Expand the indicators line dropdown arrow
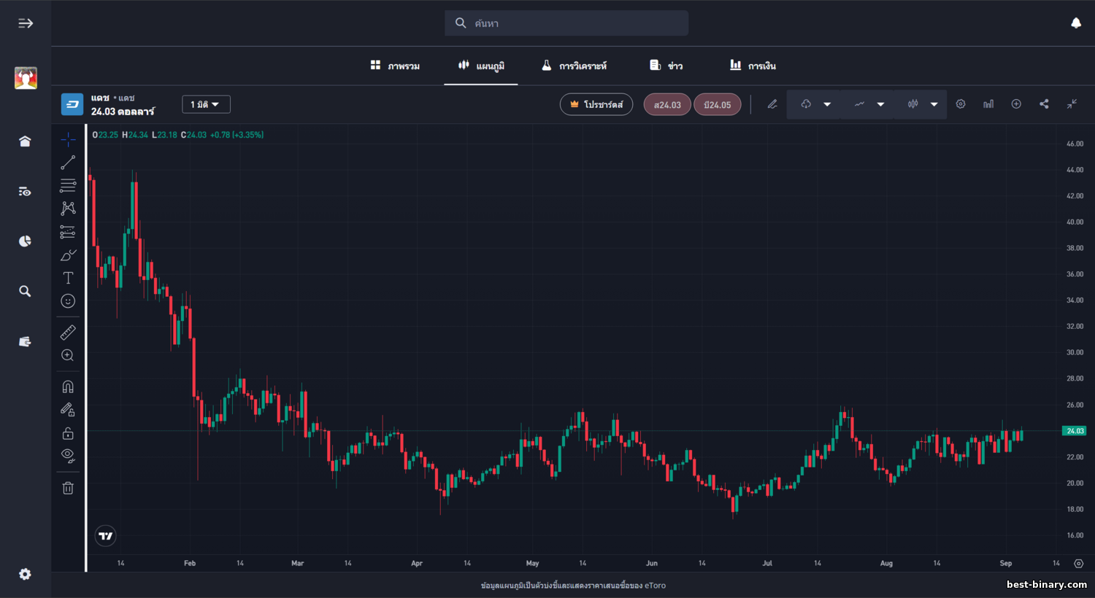This screenshot has width=1095, height=598. pos(880,104)
